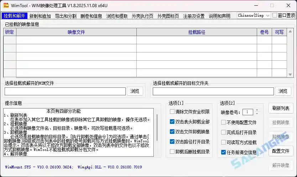297x177 pixels.
Task: Enable 可读写方式挂载 checkbox
Action: click(x=224, y=142)
